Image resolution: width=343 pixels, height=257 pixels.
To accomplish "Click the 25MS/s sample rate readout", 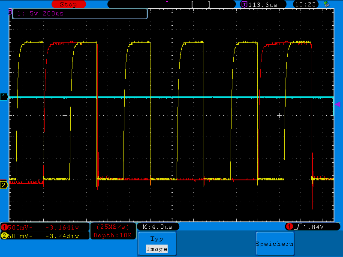I will click(x=113, y=227).
